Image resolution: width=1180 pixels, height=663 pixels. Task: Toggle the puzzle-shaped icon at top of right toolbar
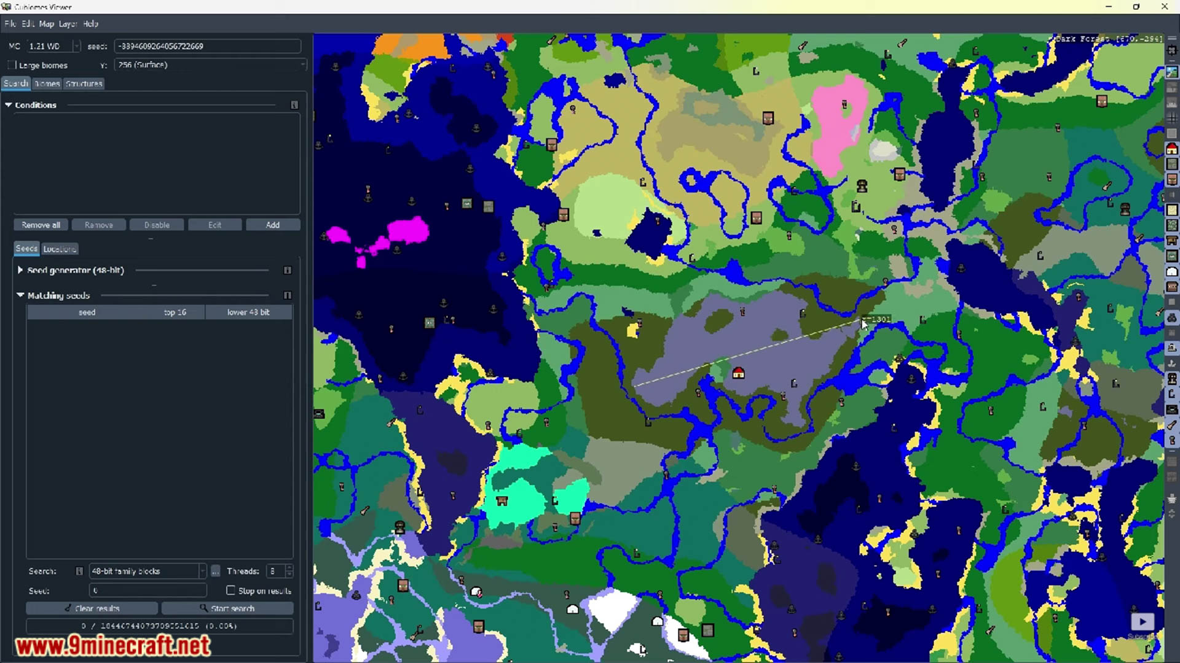1172,50
